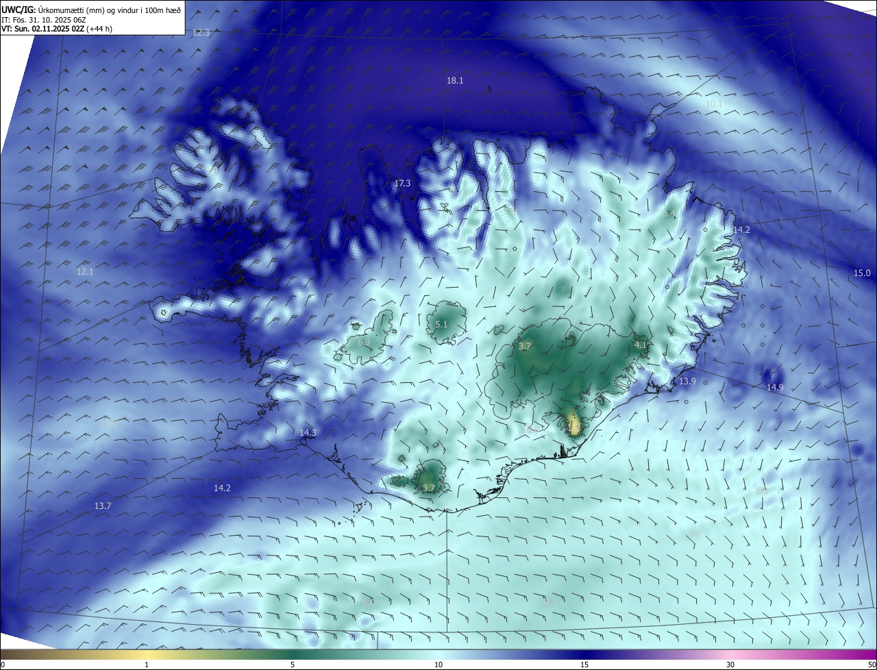
Task: Click the 15.0 value at the right edge
Action: (862, 273)
